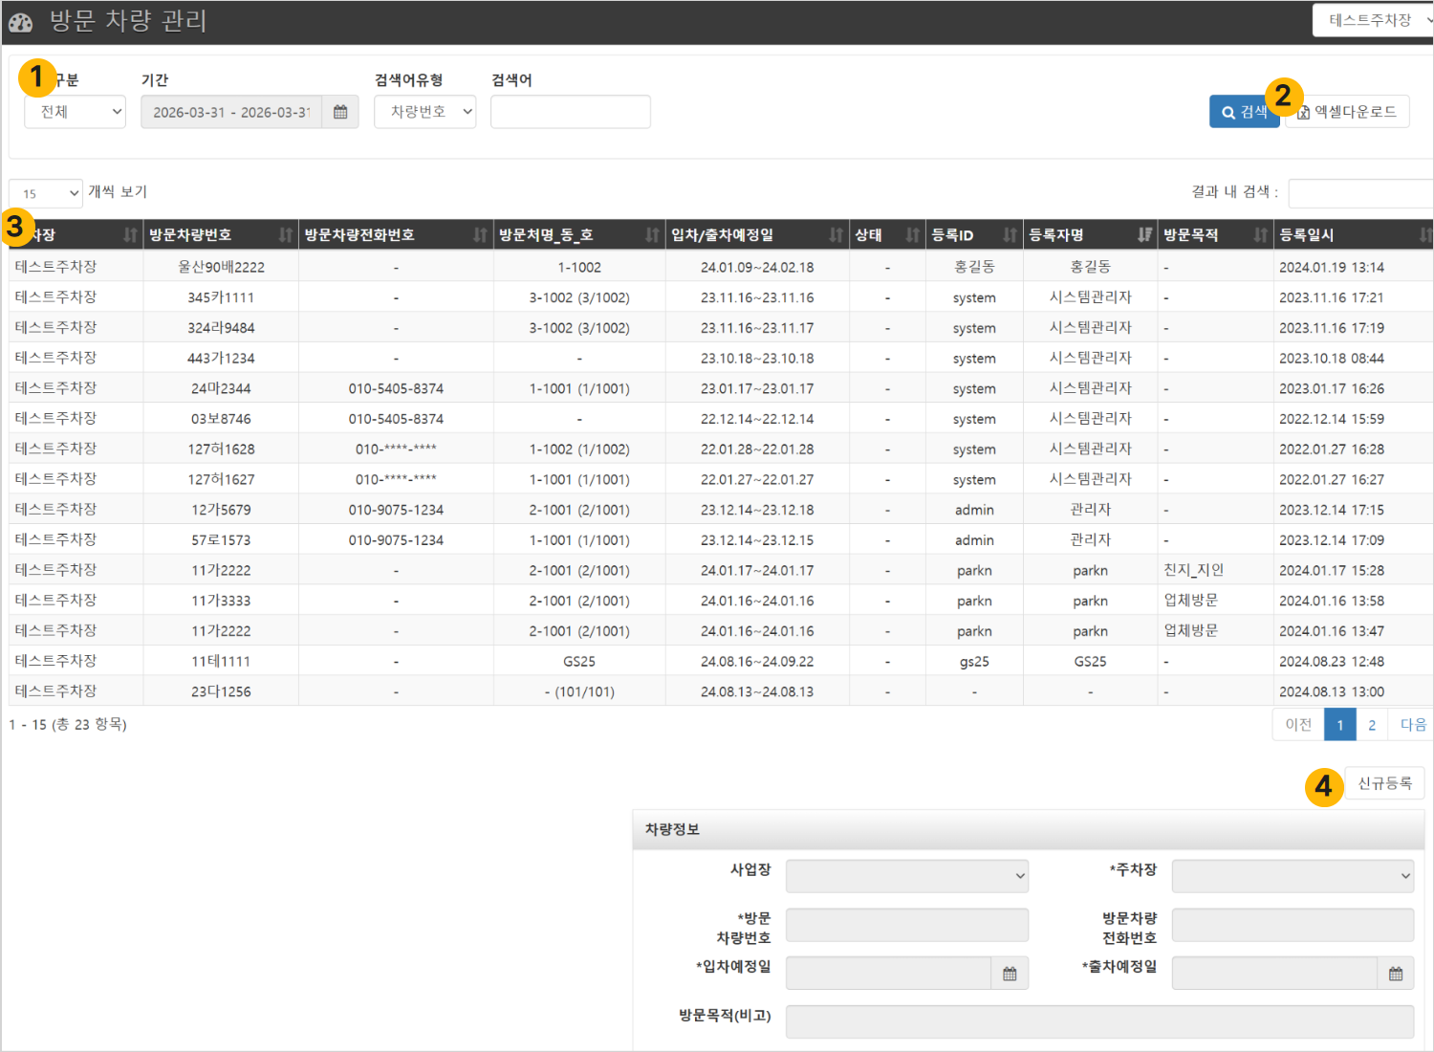The image size is (1434, 1052).
Task: Click the 57로1573 vehicle number cell
Action: coord(221,540)
